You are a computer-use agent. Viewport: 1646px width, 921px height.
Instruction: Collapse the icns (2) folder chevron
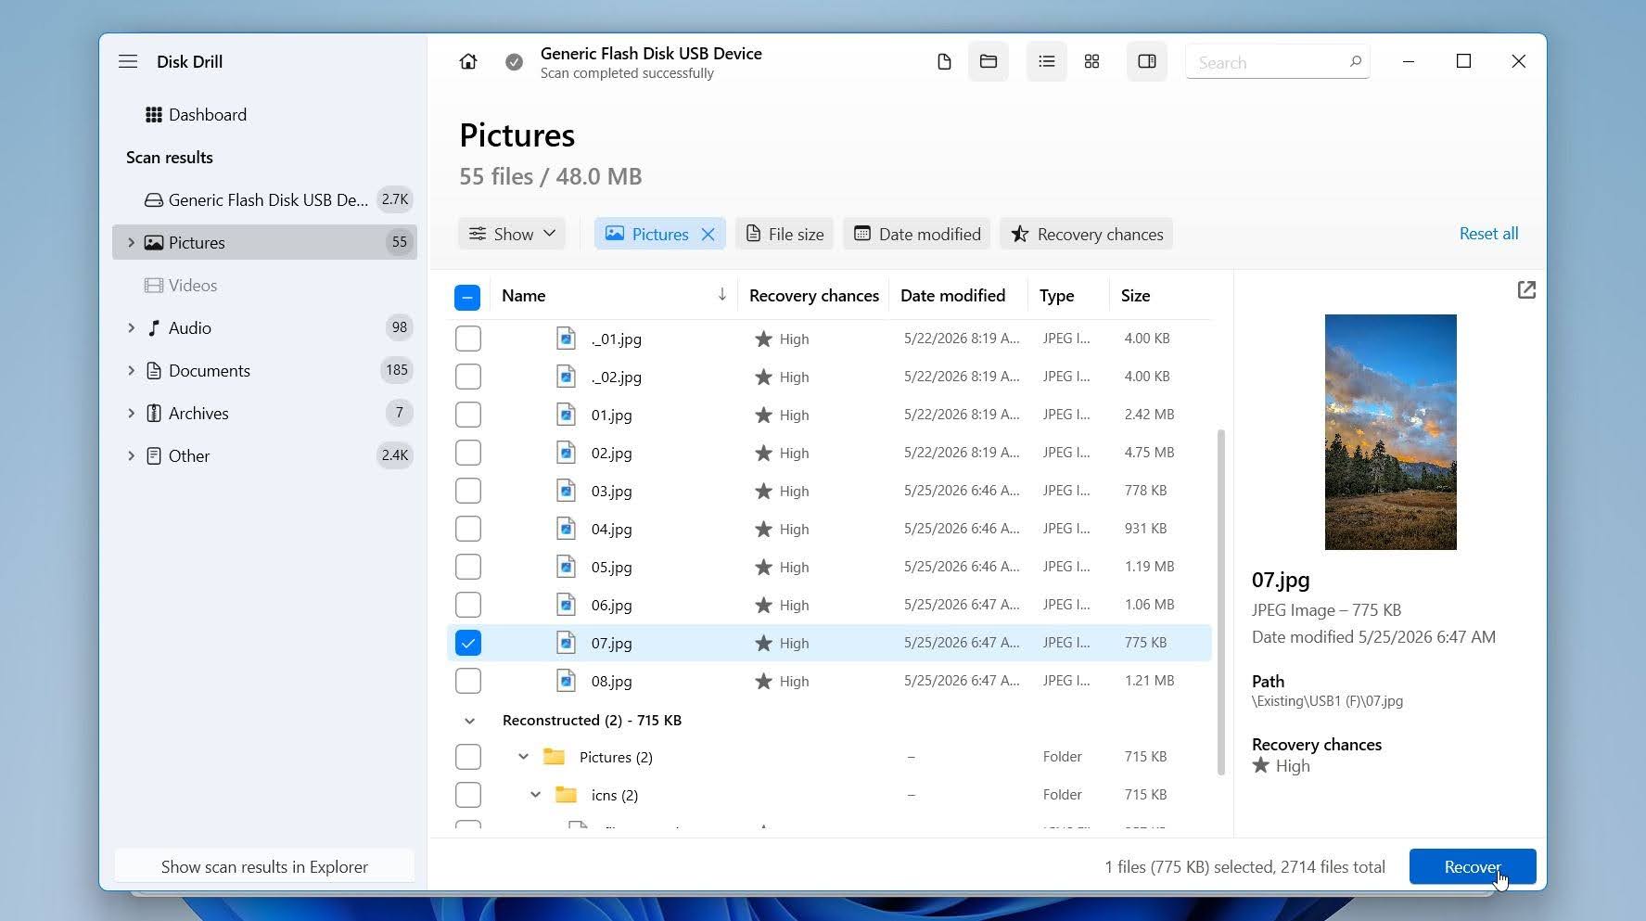[x=535, y=795]
